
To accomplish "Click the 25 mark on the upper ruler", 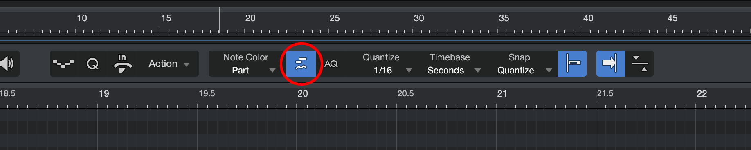I will point(335,18).
